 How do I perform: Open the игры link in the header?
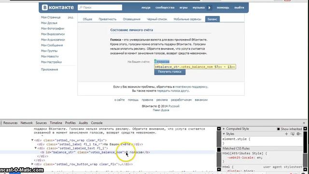coord(183,8)
